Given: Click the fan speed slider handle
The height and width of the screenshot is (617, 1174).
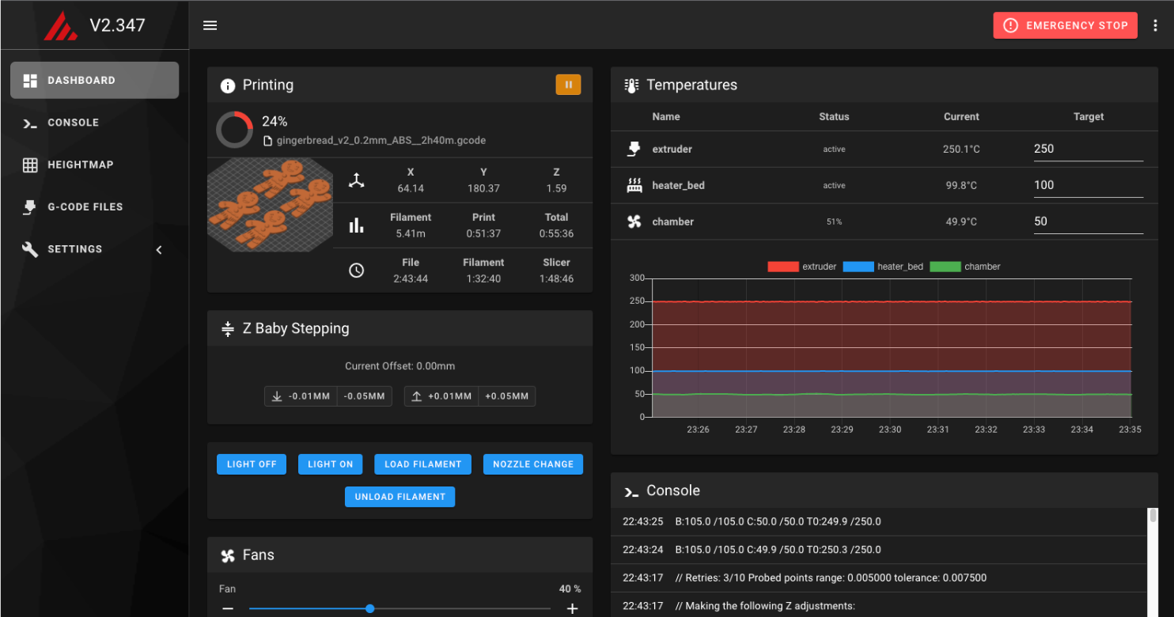Looking at the screenshot, I should pyautogui.click(x=369, y=608).
